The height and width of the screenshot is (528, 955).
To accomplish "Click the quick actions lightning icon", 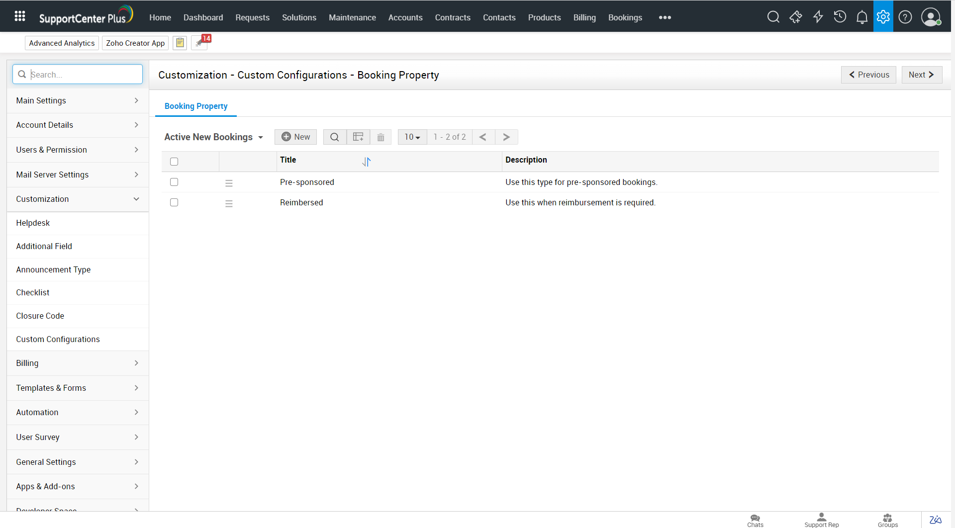I will (x=818, y=17).
